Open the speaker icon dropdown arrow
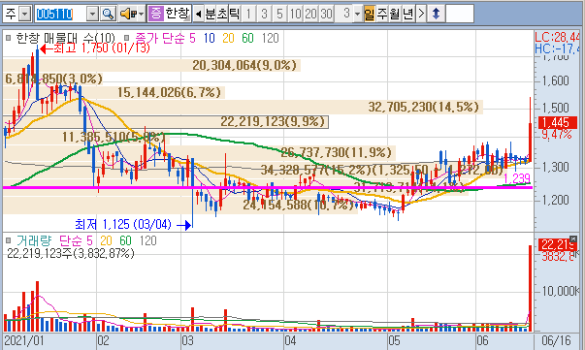 click(x=141, y=15)
